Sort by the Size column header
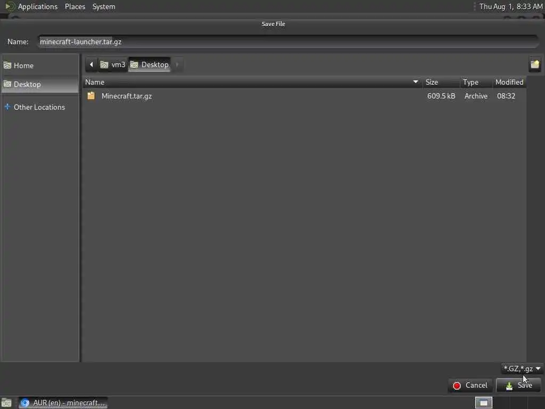 pyautogui.click(x=441, y=82)
